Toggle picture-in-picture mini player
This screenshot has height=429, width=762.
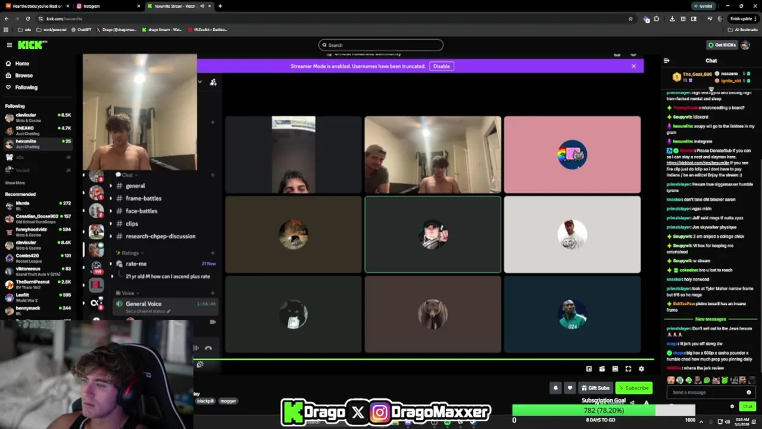(589, 369)
